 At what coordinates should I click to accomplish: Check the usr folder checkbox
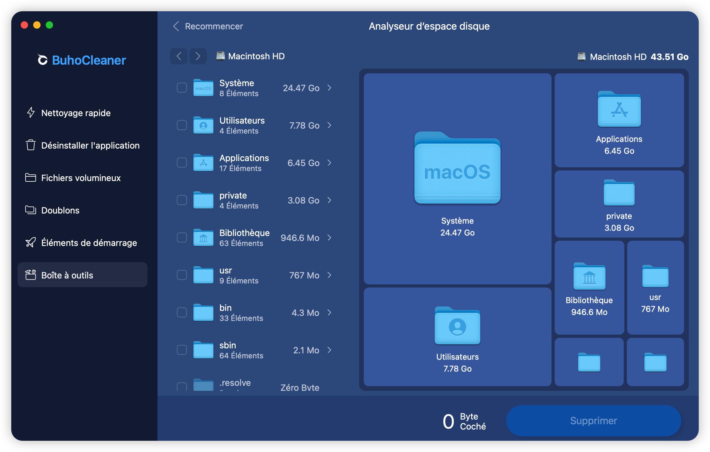tap(182, 275)
